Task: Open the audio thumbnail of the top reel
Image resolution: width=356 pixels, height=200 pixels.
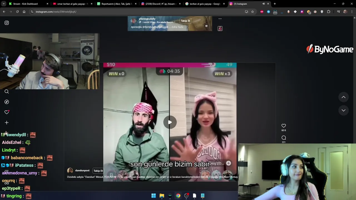Action: pos(220,28)
